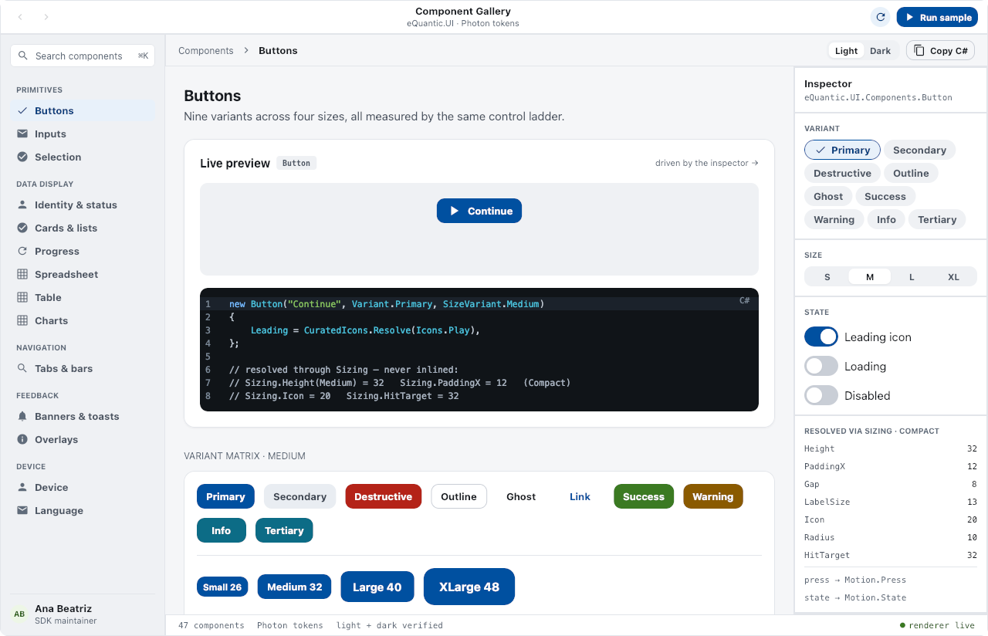Screen dimensions: 988x636
Task: Choose the Secondary variant chip
Action: click(x=919, y=150)
